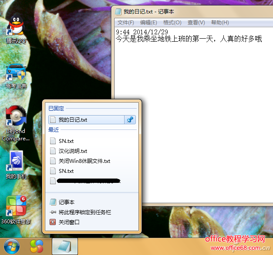The image size is (273, 255).
Task: Open pinned file 我的日记.txt in jump list
Action: click(86, 120)
